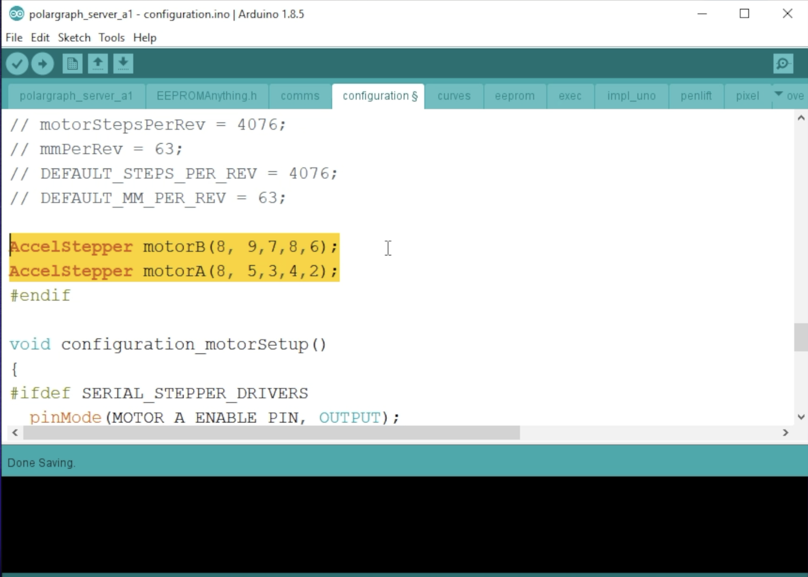Viewport: 808px width, 577px height.
Task: Click the 'pinMode' keyword
Action: pyautogui.click(x=65, y=417)
